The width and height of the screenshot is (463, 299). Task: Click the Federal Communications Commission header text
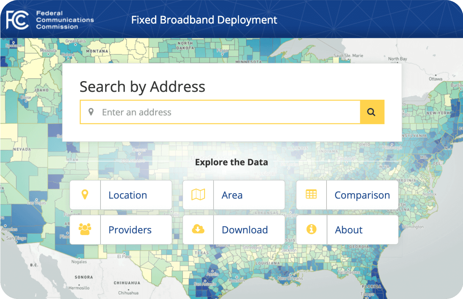pyautogui.click(x=65, y=20)
